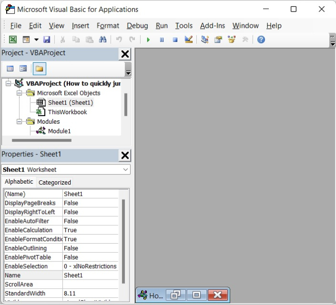
Task: Click the Find binoculars icon
Action: [x=103, y=40]
